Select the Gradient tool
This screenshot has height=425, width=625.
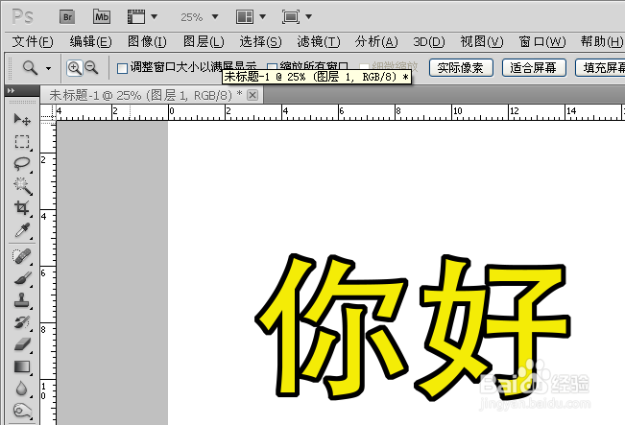pos(22,366)
